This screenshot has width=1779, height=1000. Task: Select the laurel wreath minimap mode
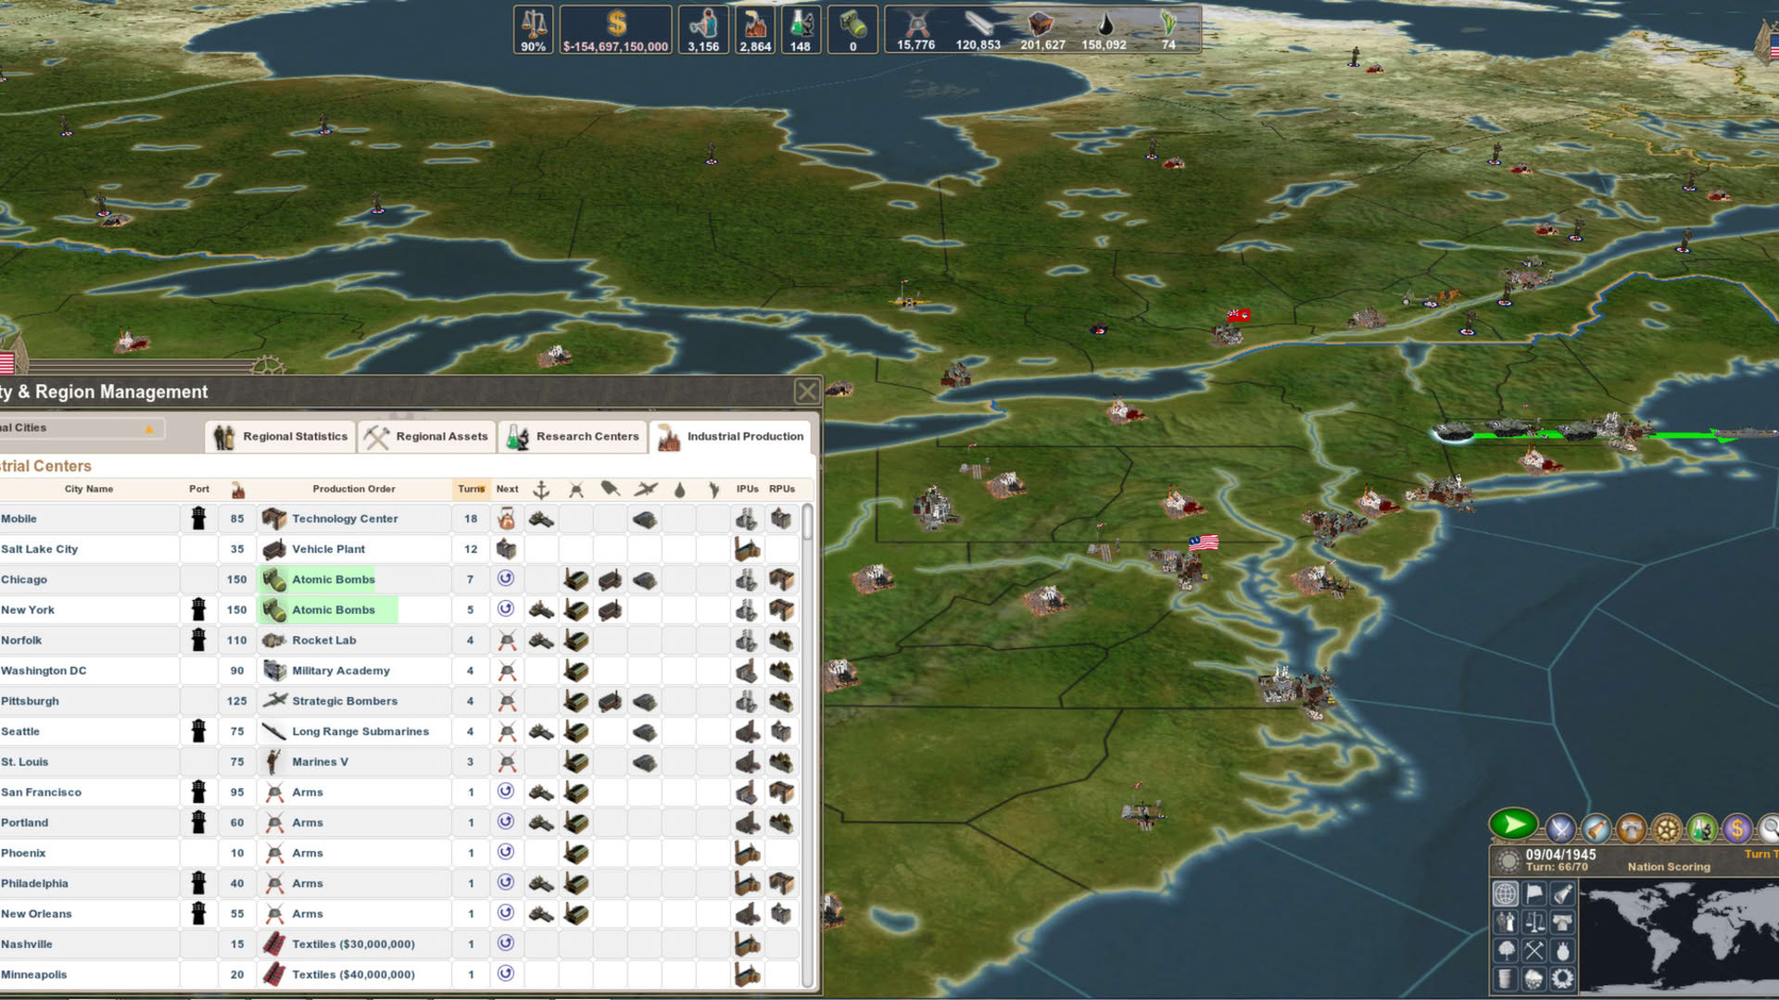(1563, 979)
